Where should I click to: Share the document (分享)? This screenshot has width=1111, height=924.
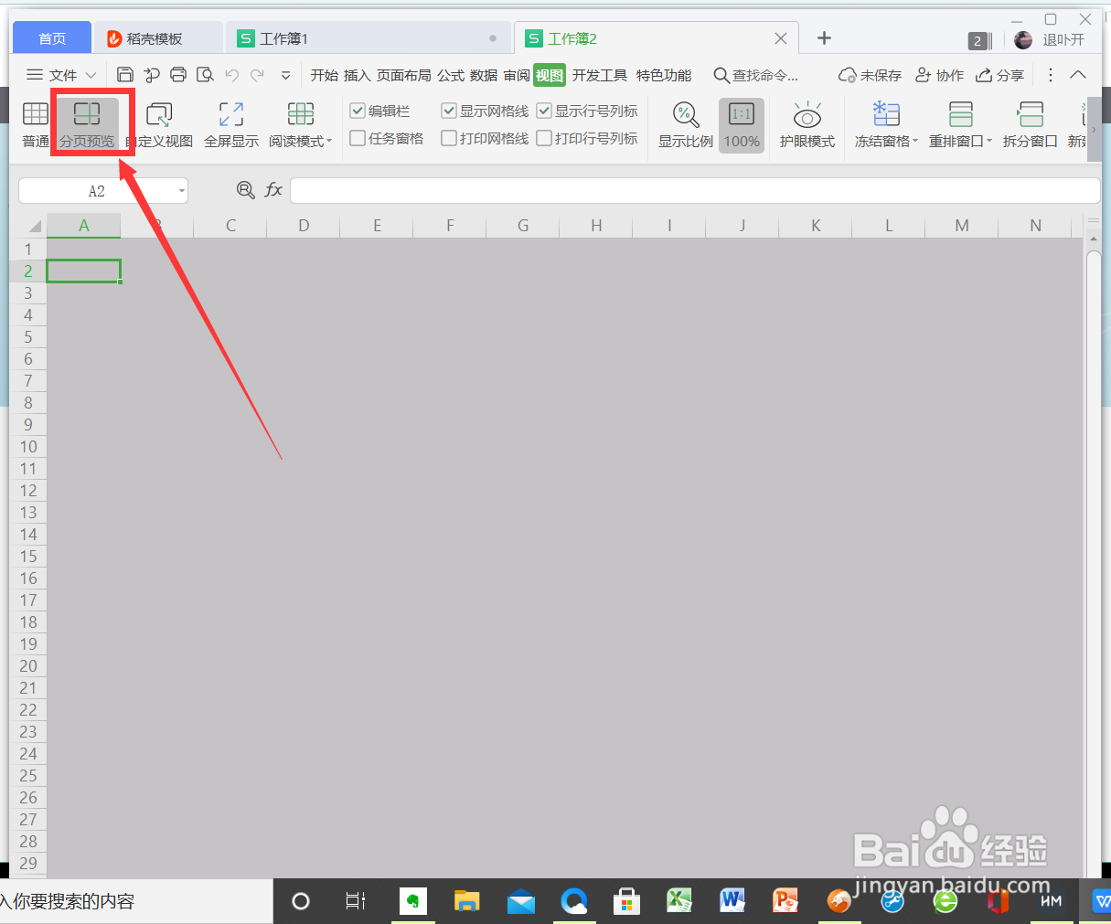(x=999, y=75)
